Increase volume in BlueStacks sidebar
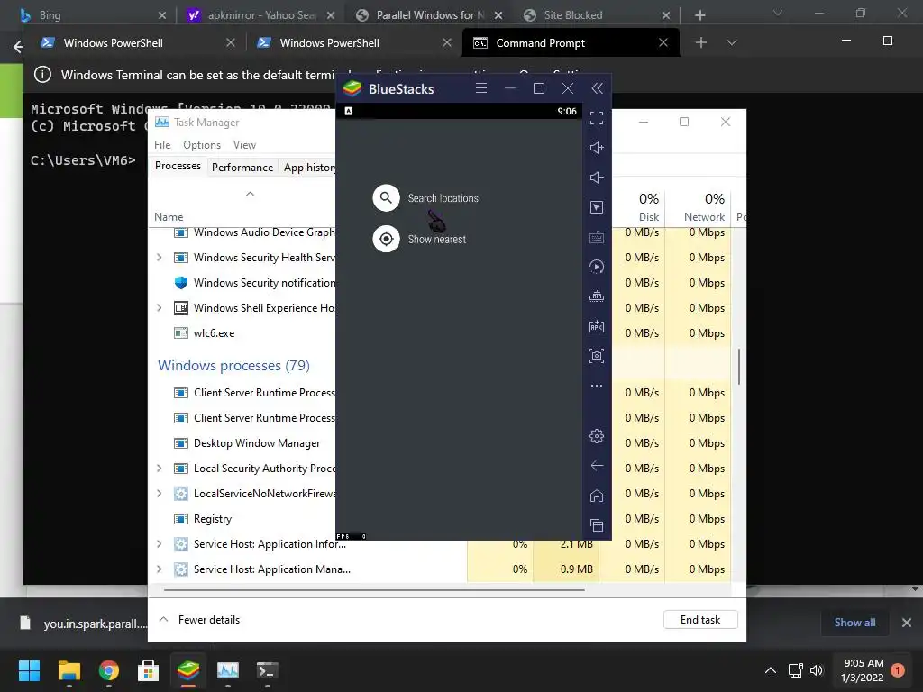 coord(597,148)
